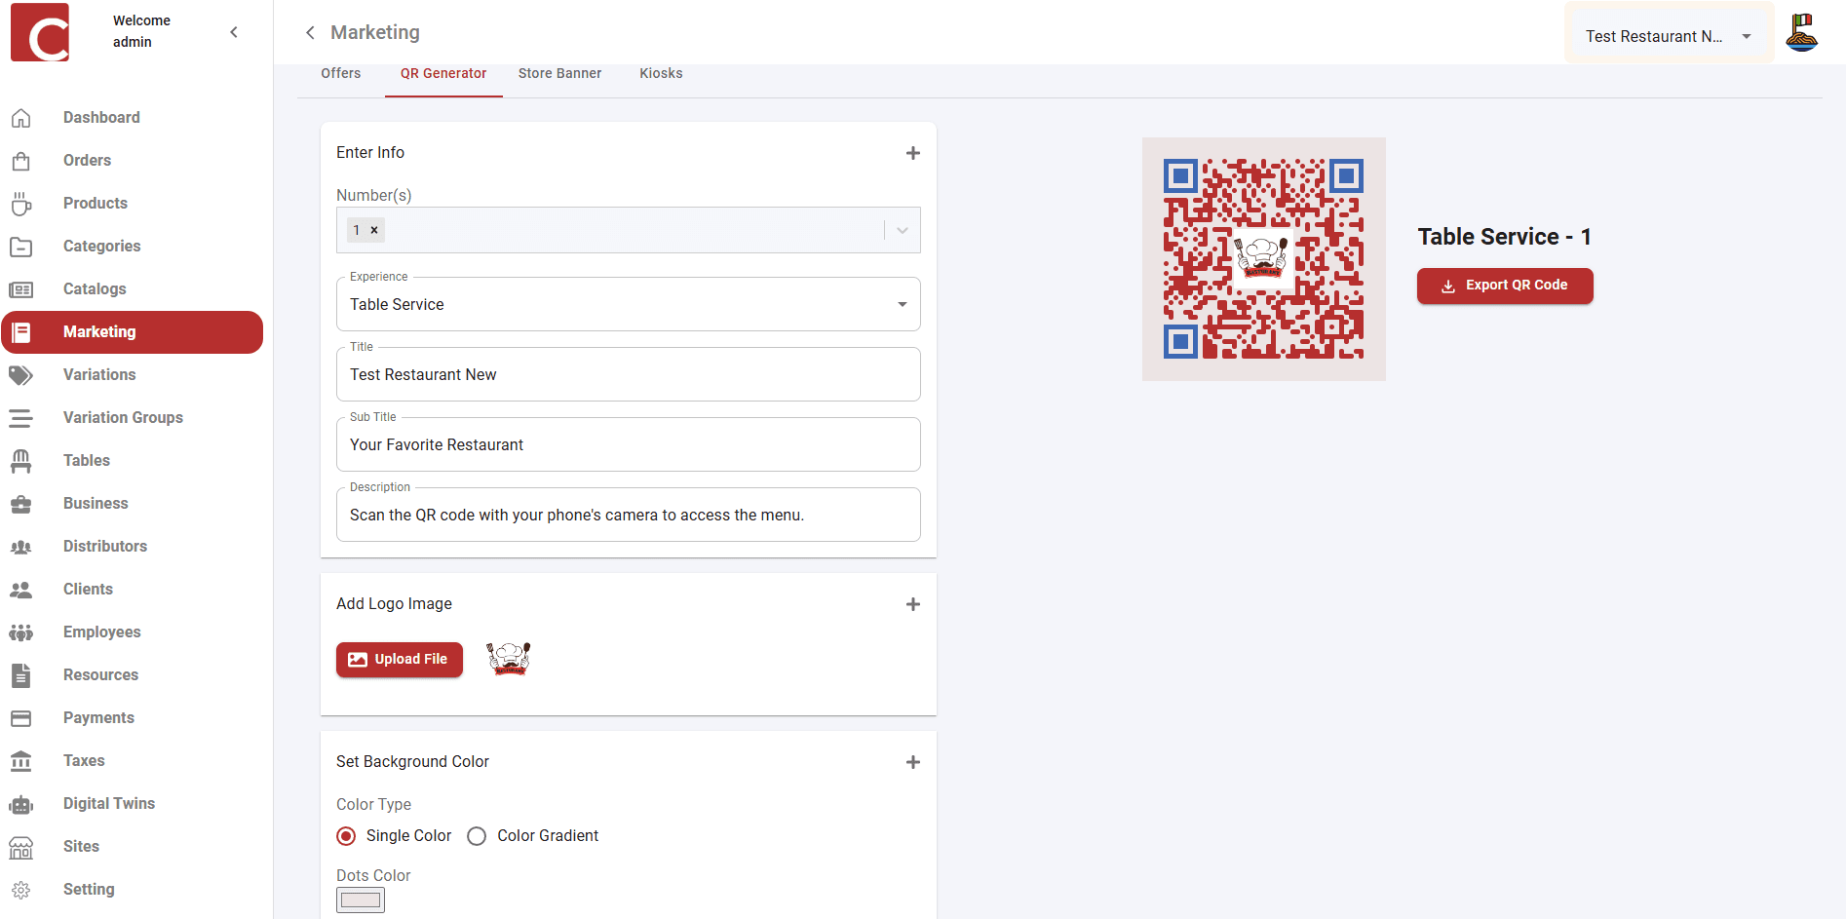This screenshot has height=919, width=1846.
Task: Click the Digital Twins sidebar icon
Action: tap(21, 803)
